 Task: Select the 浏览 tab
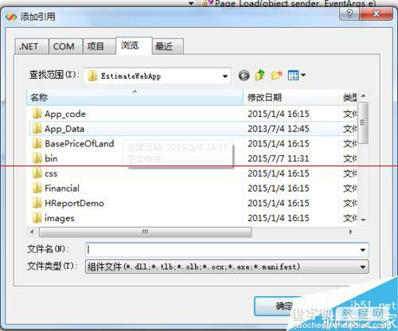134,45
